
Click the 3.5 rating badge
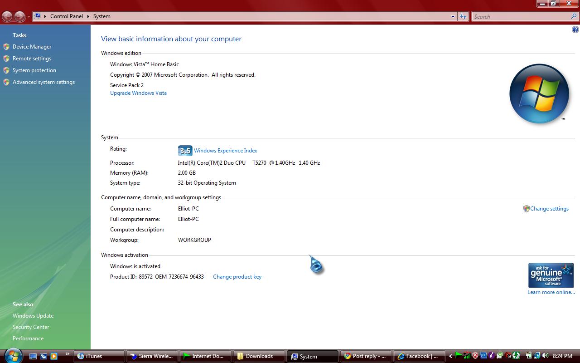tap(185, 151)
